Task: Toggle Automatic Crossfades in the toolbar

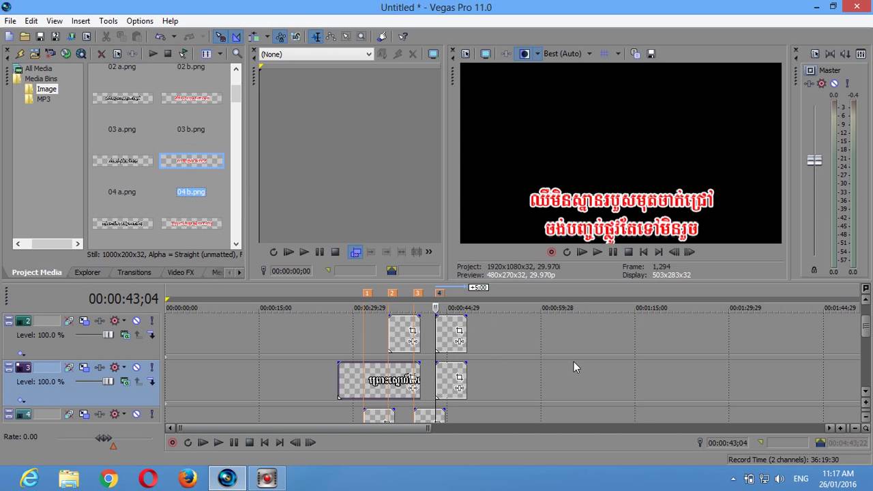Action: coord(237,37)
